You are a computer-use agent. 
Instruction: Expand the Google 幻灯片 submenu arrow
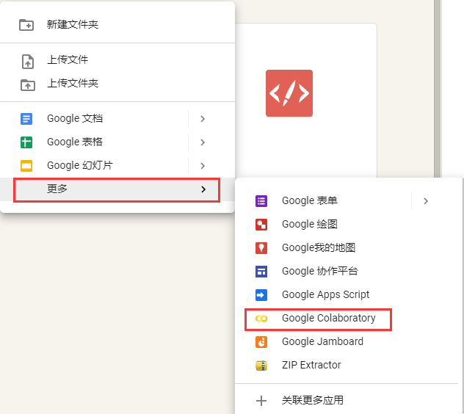pyautogui.click(x=203, y=166)
